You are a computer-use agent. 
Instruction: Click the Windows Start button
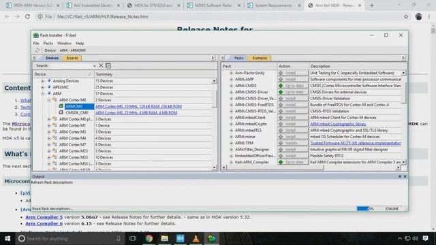tap(7, 238)
